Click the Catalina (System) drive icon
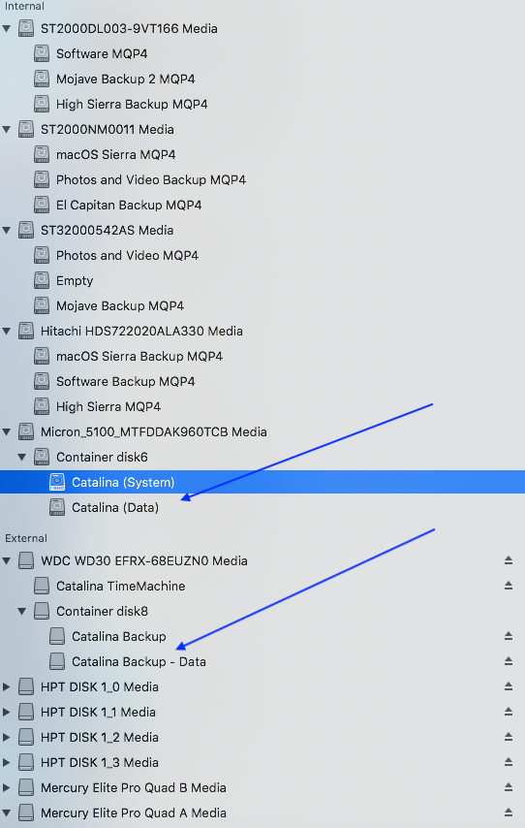The image size is (525, 828). coord(57,482)
